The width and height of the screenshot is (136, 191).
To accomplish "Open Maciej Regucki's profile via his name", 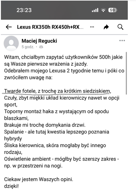I will (39, 41).
